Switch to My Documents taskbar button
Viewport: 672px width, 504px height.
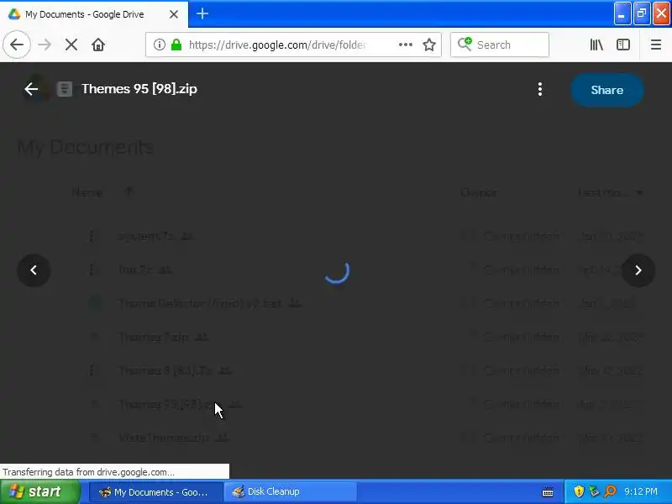tap(156, 492)
